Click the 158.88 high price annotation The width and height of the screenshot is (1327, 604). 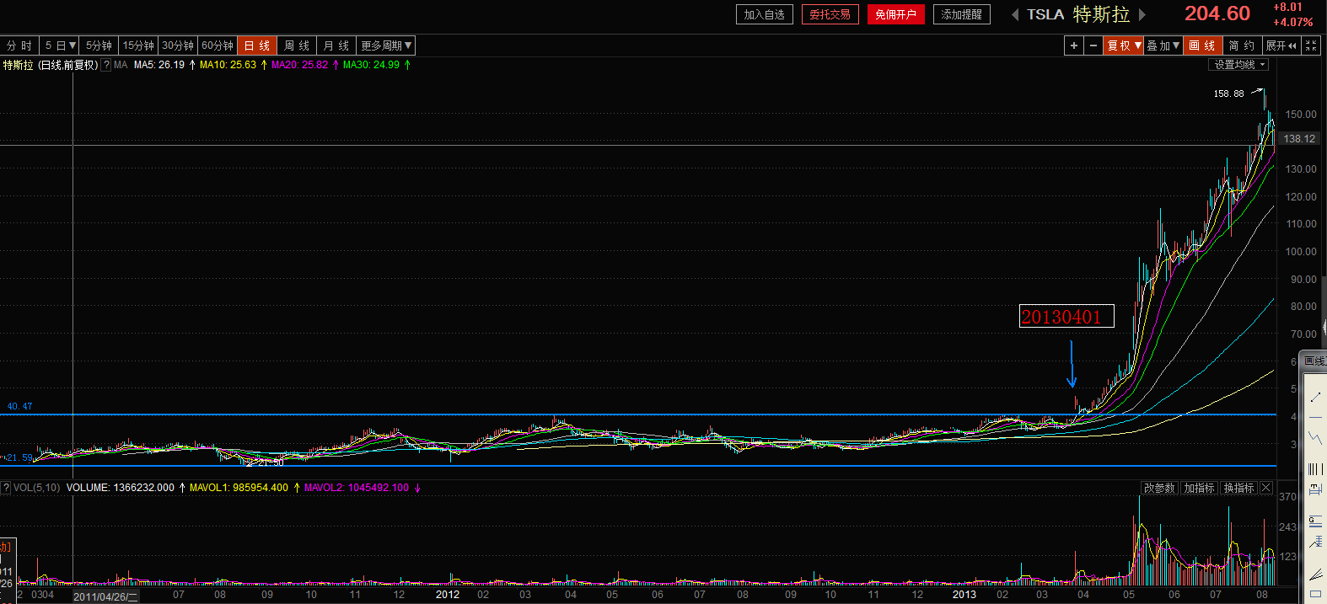tap(1228, 94)
